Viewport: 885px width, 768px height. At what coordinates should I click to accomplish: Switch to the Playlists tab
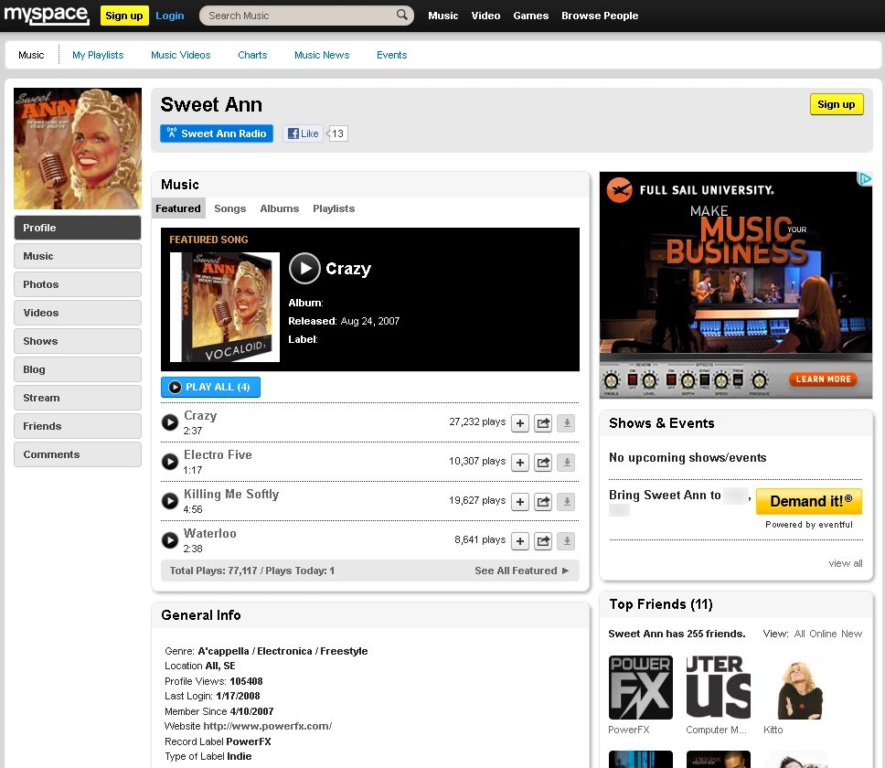point(334,208)
